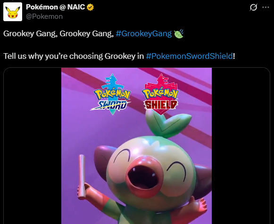Open the Pokémon @ NAIC display name

55,7
